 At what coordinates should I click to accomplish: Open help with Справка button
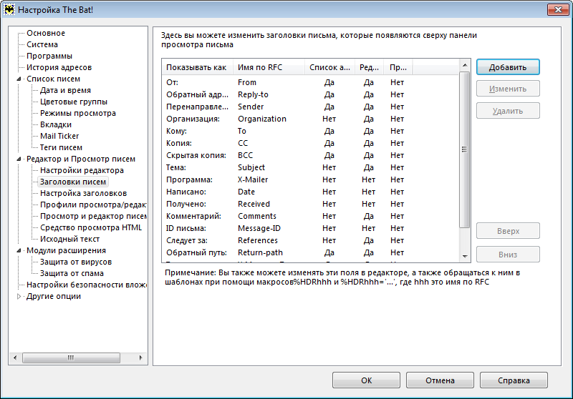point(514,380)
